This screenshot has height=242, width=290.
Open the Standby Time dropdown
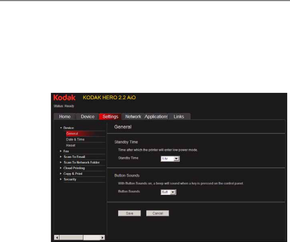click(170, 159)
